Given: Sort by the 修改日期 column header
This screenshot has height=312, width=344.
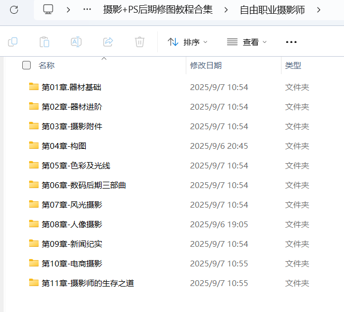Looking at the screenshot, I should [206, 65].
